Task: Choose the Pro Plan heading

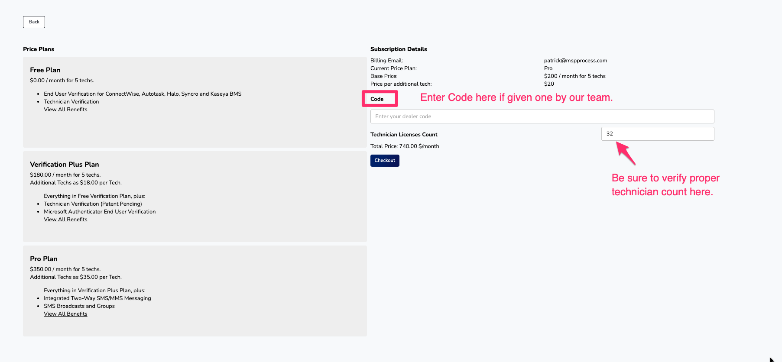Action: 43,259
